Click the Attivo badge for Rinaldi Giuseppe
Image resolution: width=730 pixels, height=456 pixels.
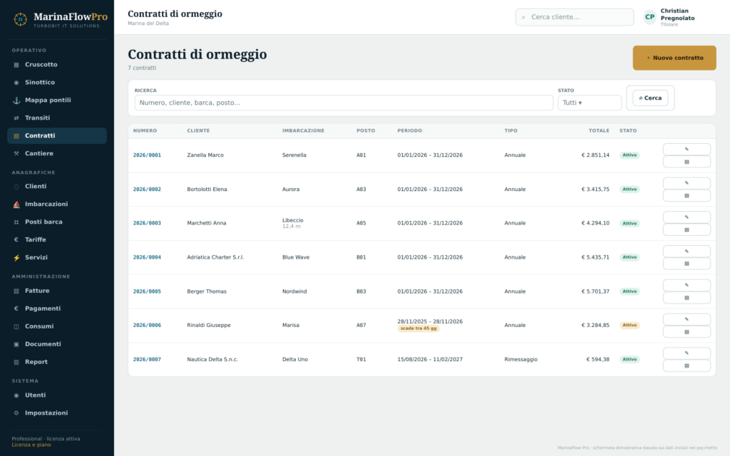click(x=629, y=325)
